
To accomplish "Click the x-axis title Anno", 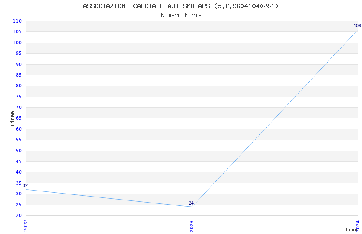I will [351, 230].
